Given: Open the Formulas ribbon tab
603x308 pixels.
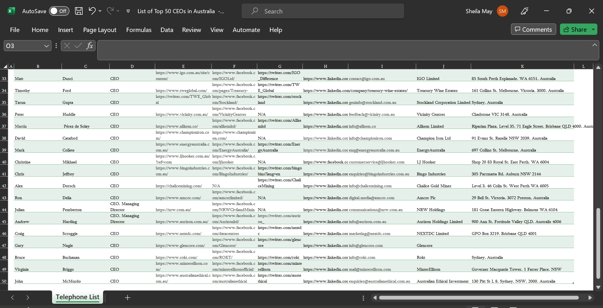Looking at the screenshot, I should (139, 30).
